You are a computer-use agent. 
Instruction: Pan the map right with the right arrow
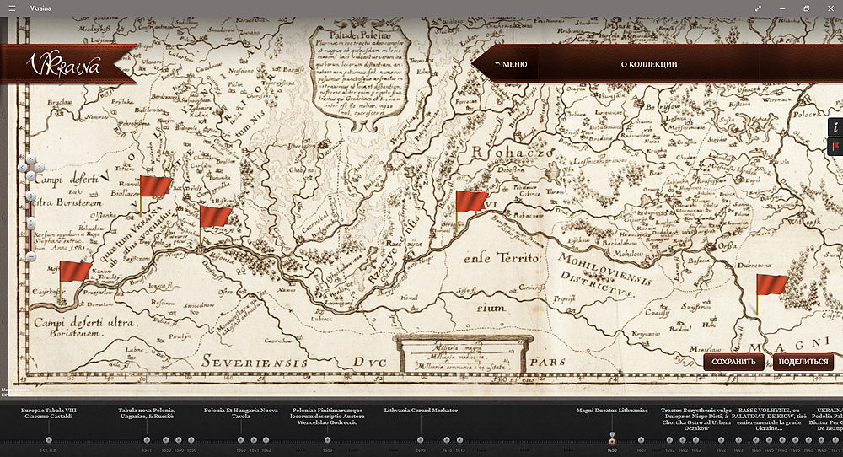tap(40, 167)
